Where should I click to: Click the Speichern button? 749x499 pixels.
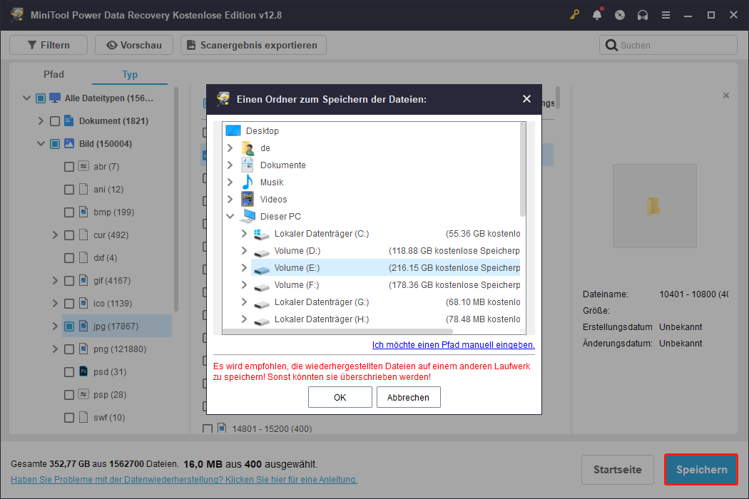click(700, 470)
